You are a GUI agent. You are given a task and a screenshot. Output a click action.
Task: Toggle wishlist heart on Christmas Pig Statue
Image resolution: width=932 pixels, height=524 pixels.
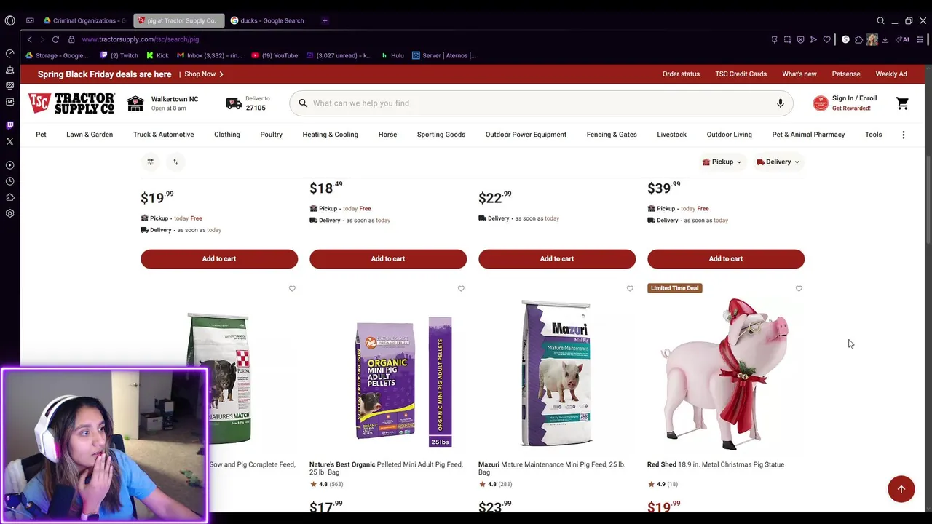tap(799, 289)
